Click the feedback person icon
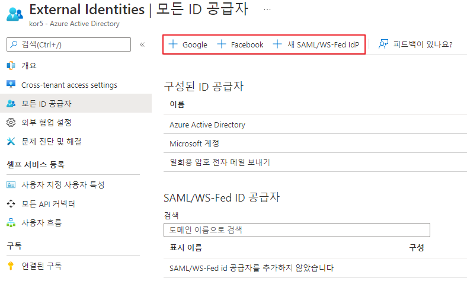Screen dimensions: 467x281 383,44
